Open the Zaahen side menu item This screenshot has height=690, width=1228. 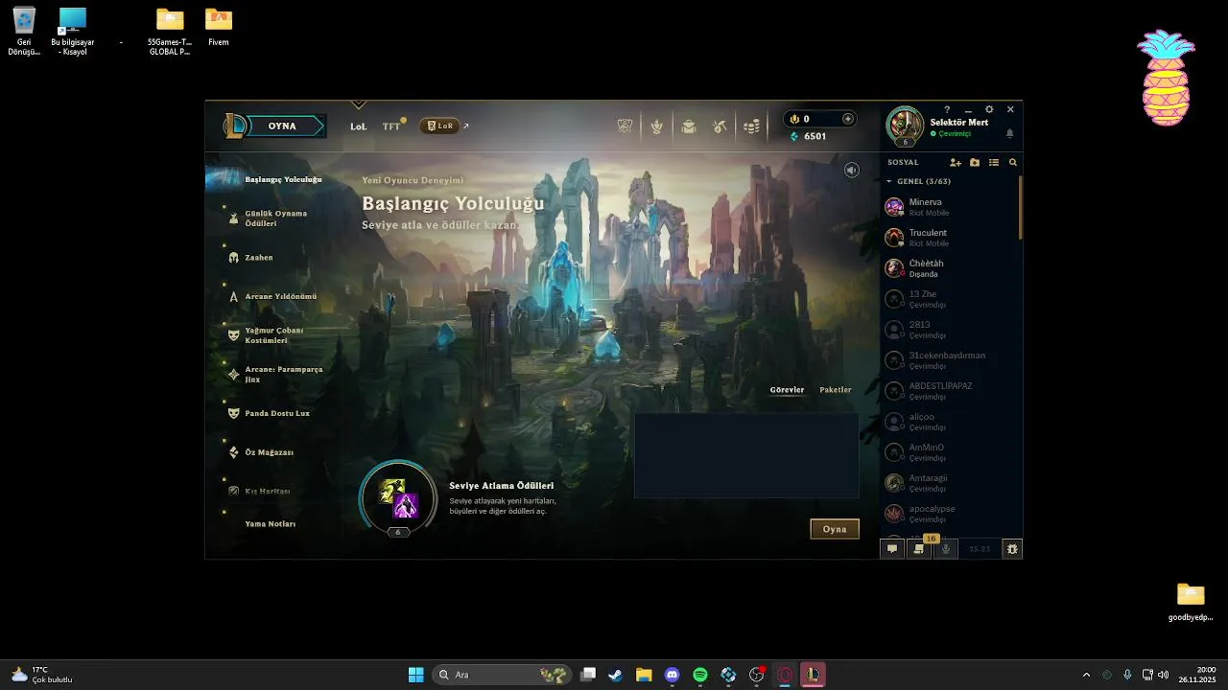click(x=258, y=258)
